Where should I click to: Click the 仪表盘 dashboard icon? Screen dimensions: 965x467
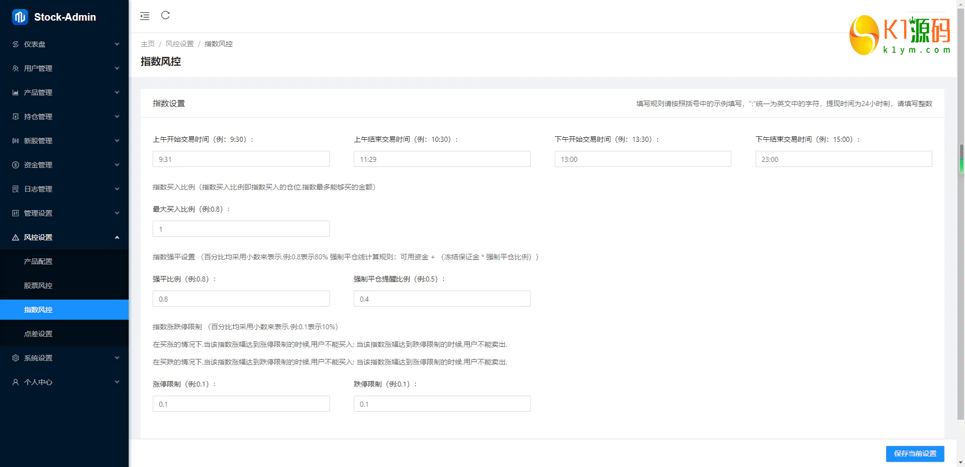point(16,44)
